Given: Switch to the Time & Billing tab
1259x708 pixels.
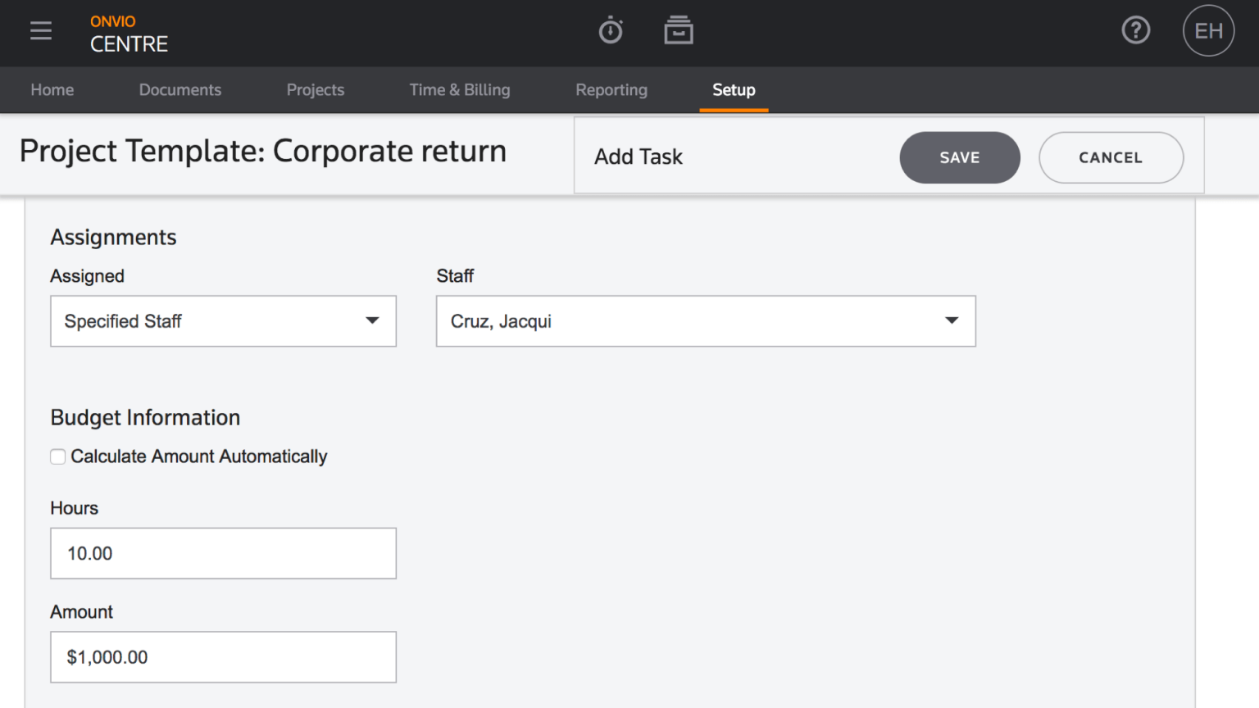Looking at the screenshot, I should click(460, 90).
